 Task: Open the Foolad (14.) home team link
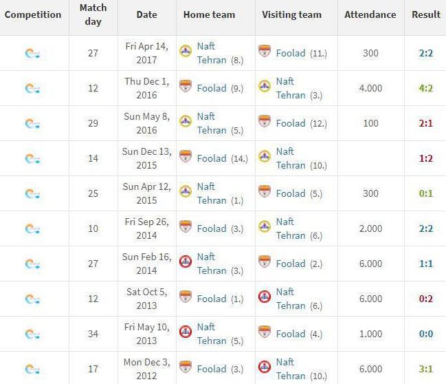coord(212,158)
